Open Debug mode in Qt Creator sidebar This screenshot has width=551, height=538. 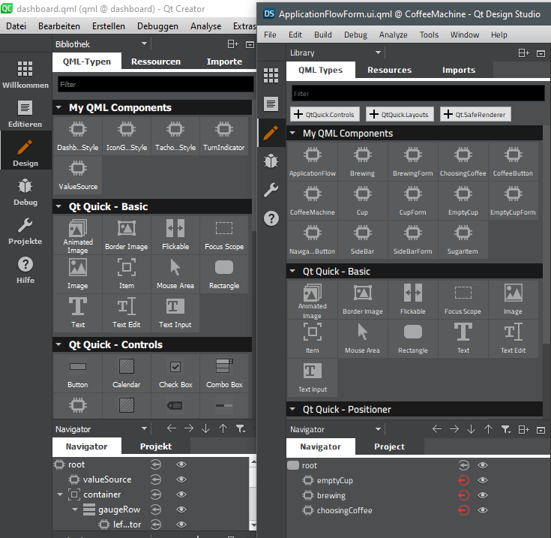(x=25, y=186)
